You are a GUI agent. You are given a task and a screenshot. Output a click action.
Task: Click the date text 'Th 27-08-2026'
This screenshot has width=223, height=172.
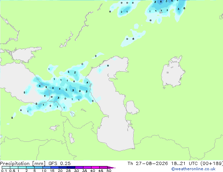click(x=148, y=164)
